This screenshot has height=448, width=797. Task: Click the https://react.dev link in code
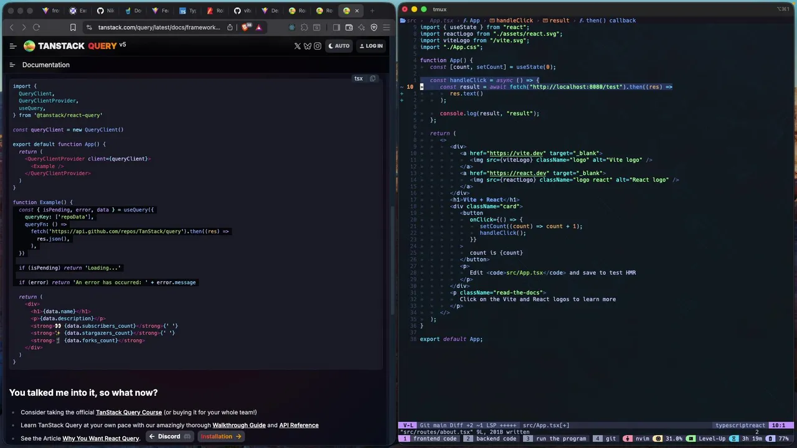click(x=518, y=173)
